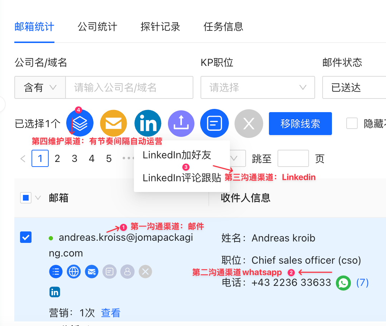
Task: Click the (7) link beside WhatsApp icon
Action: click(x=362, y=283)
